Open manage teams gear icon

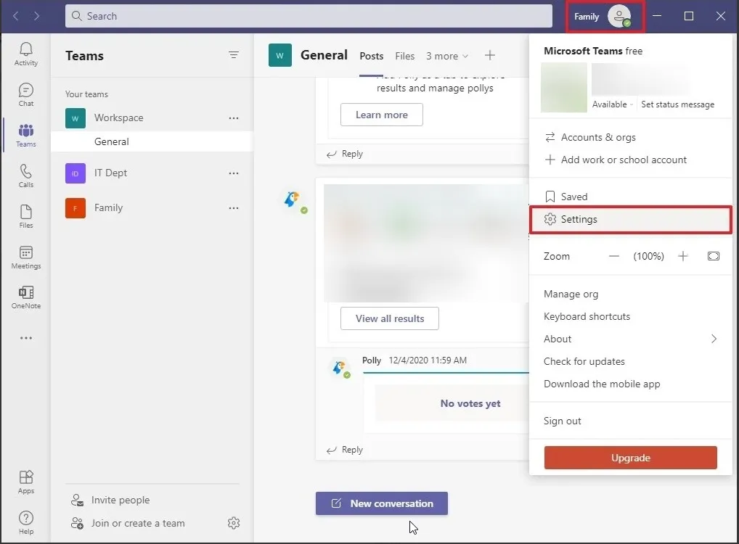pyautogui.click(x=234, y=523)
